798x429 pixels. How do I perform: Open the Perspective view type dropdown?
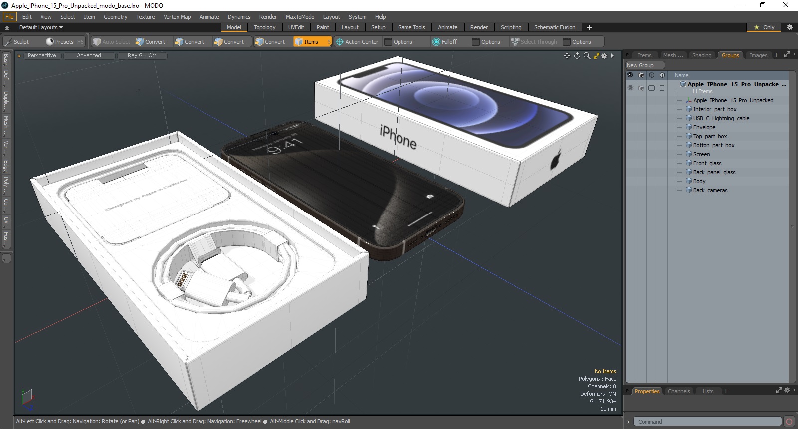pos(42,56)
